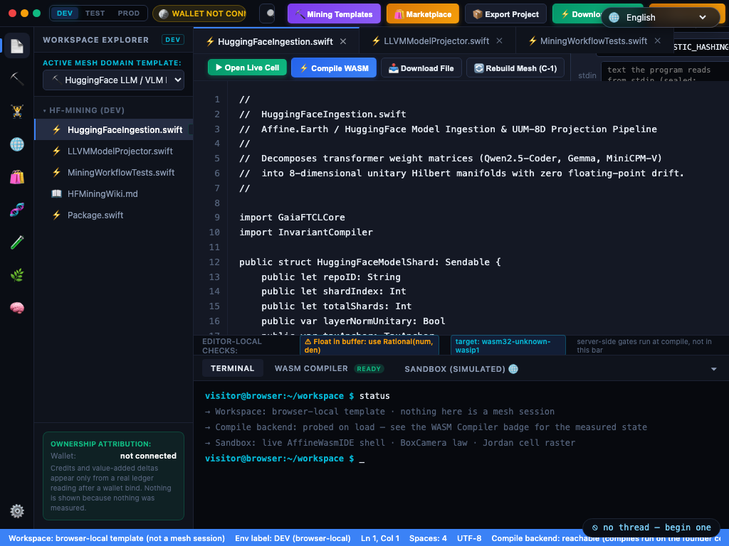Image resolution: width=729 pixels, height=546 pixels.
Task: Close the HuggingFaceIngestion.swift tab
Action: pyautogui.click(x=343, y=41)
